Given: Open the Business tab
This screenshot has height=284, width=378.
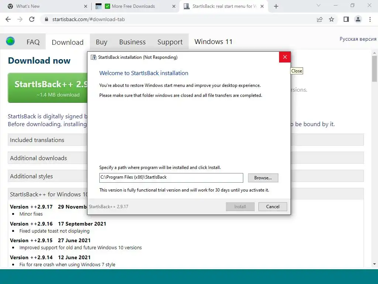Looking at the screenshot, I should [133, 42].
